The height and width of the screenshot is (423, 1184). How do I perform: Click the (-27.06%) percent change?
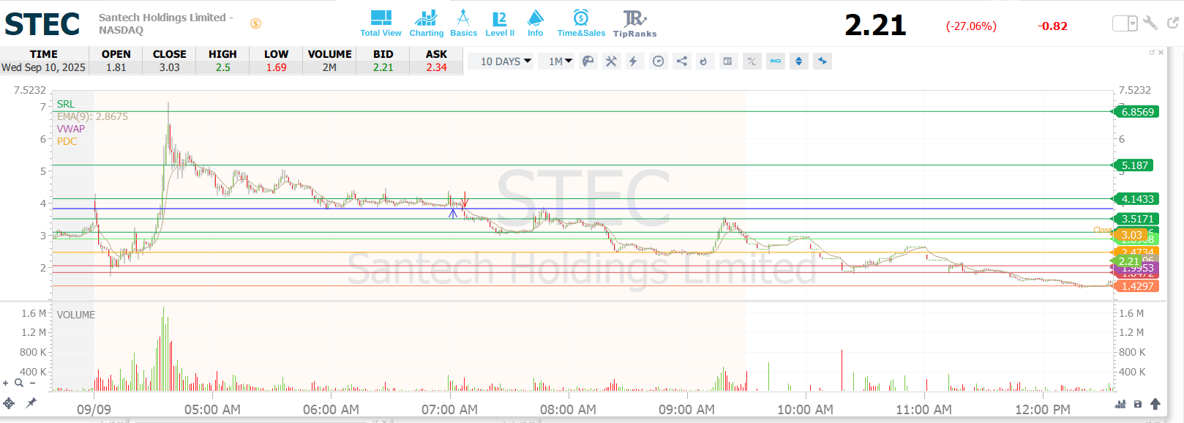[x=971, y=26]
